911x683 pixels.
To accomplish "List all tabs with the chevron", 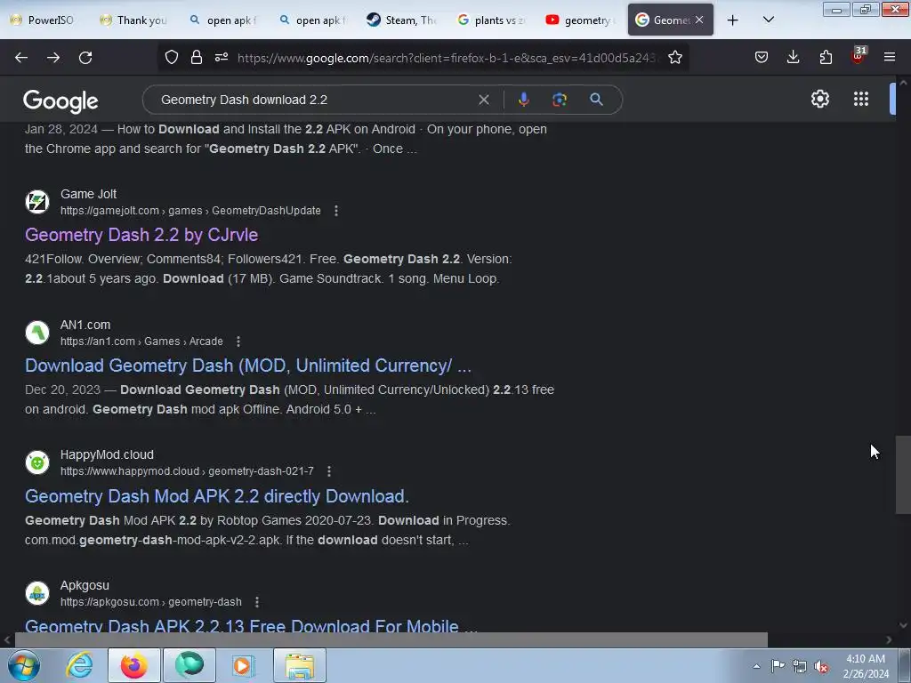I will tap(768, 20).
